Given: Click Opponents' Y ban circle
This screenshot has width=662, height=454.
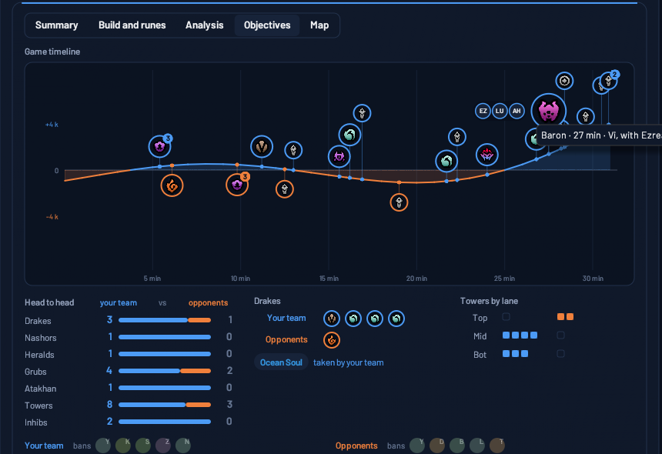Looking at the screenshot, I should tap(417, 446).
